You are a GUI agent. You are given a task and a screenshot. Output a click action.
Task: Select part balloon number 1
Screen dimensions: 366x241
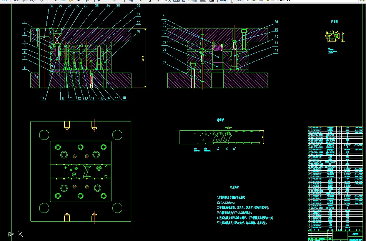(x=24, y=22)
